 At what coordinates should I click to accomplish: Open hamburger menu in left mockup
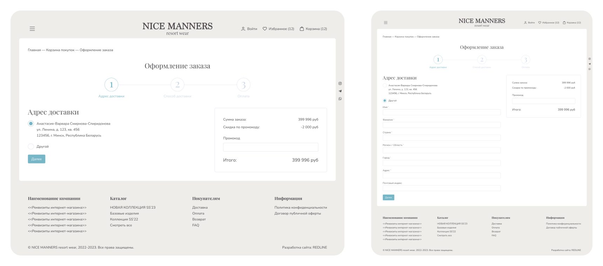[x=32, y=29]
